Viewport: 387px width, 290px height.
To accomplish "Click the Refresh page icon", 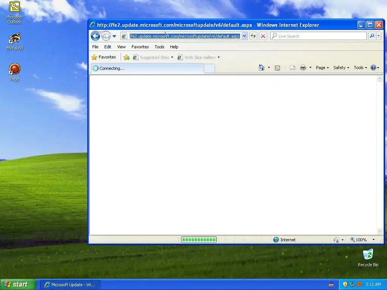I will (x=253, y=36).
